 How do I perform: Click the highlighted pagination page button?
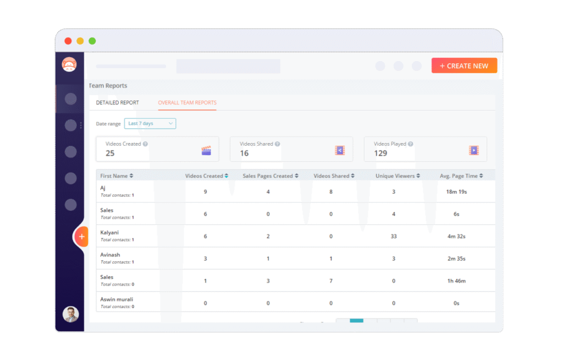pyautogui.click(x=356, y=321)
